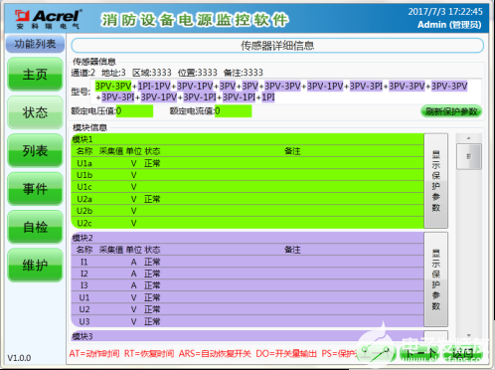
Task: Select the I3 row in 模块2
Action: [247, 285]
